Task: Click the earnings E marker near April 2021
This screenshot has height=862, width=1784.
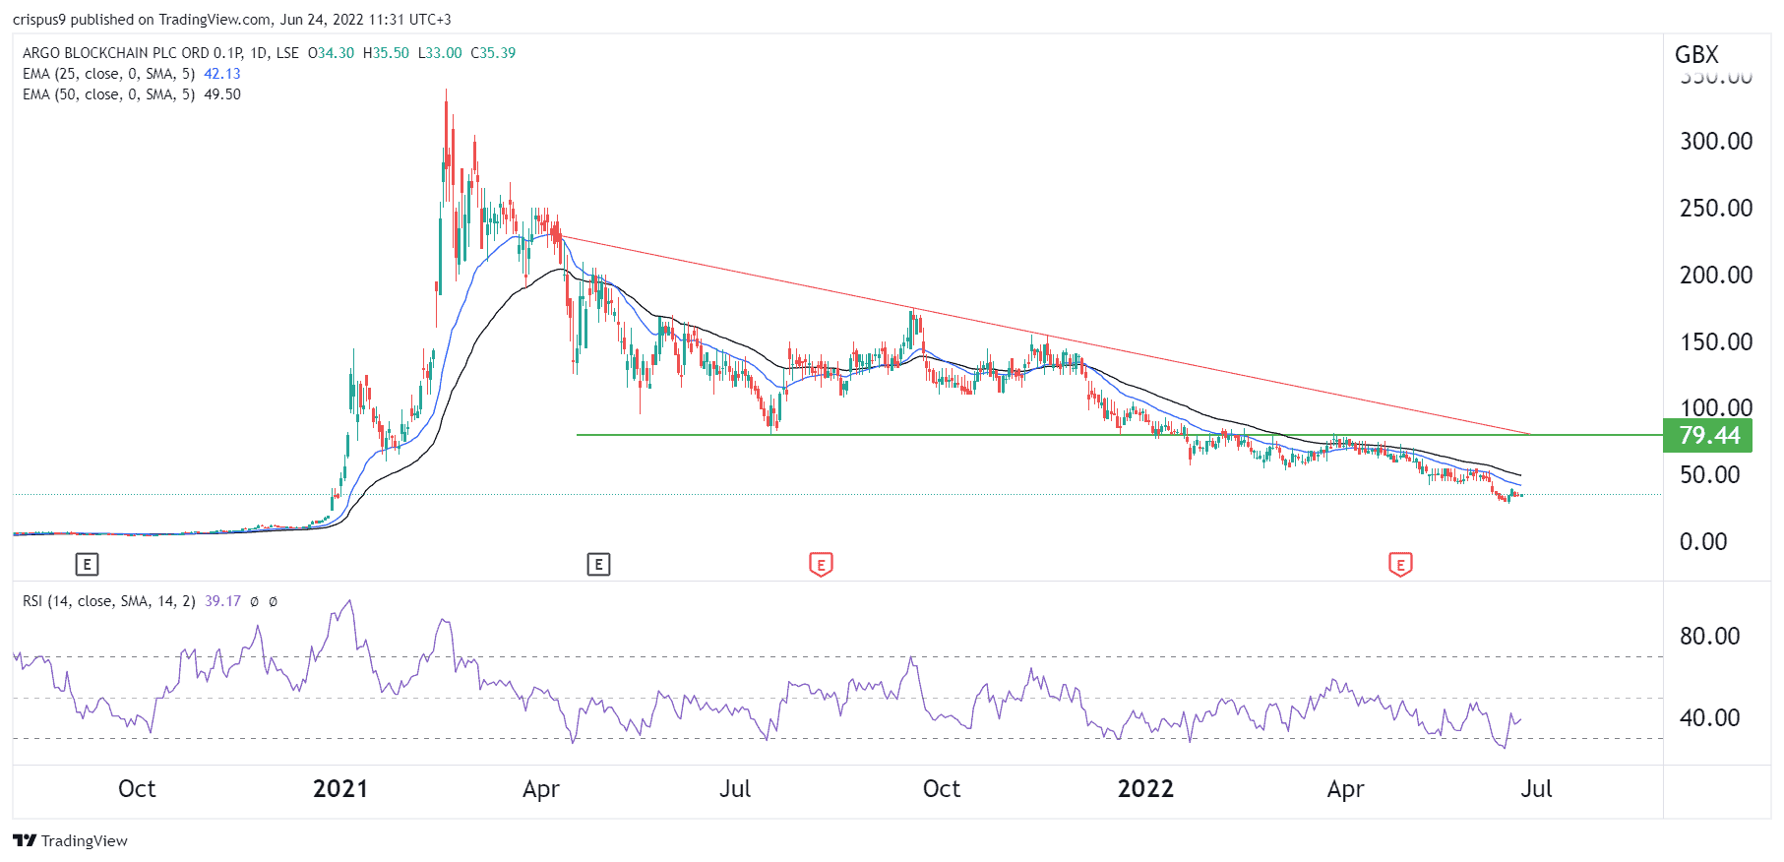Action: click(x=598, y=564)
